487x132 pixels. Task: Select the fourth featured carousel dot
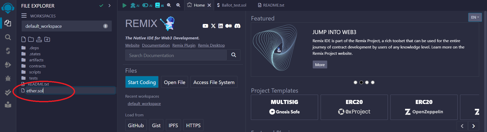coord(373,82)
